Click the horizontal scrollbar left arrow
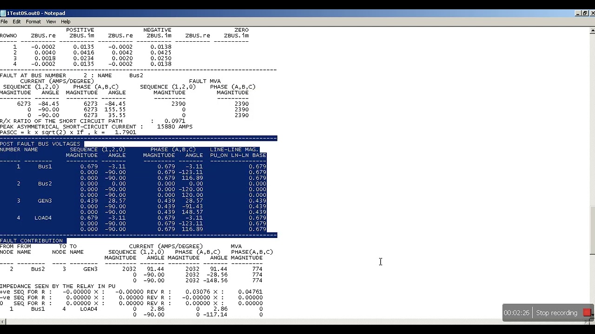 3,321
